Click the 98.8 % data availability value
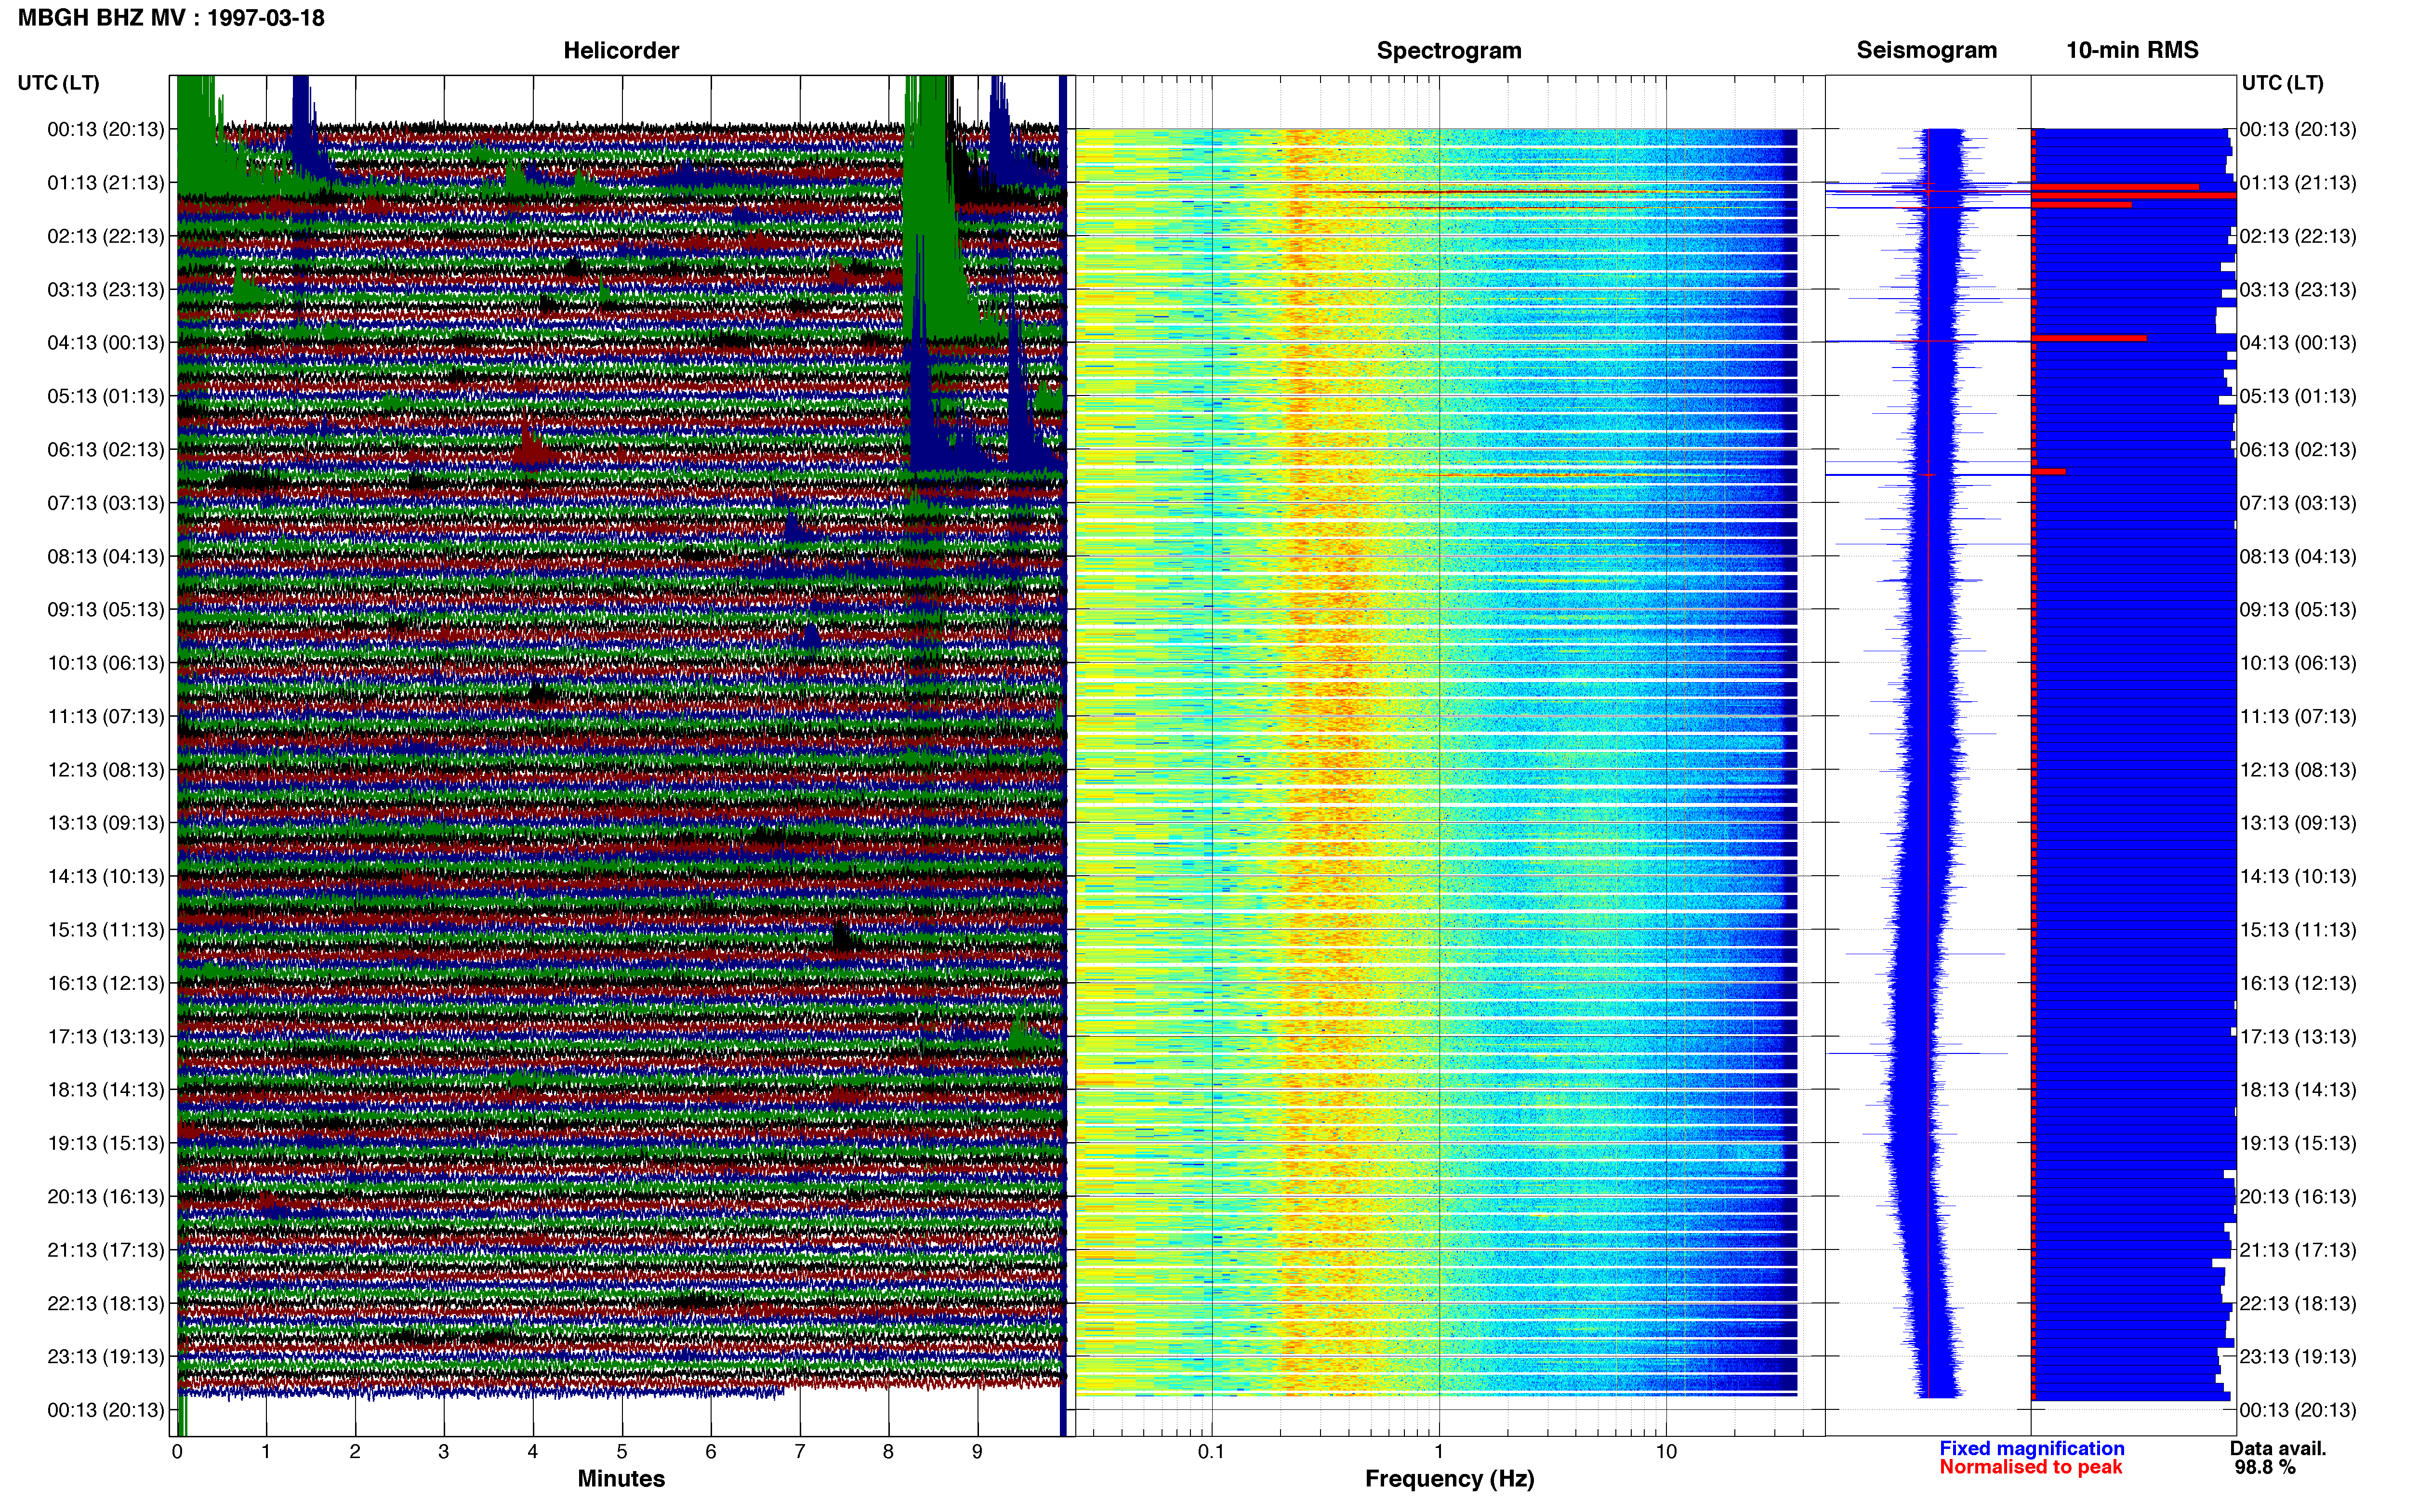The height and width of the screenshot is (1512, 2418). coord(2265,1468)
